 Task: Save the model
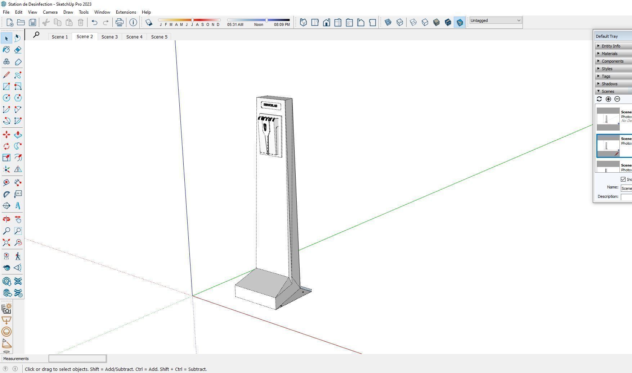point(32,23)
